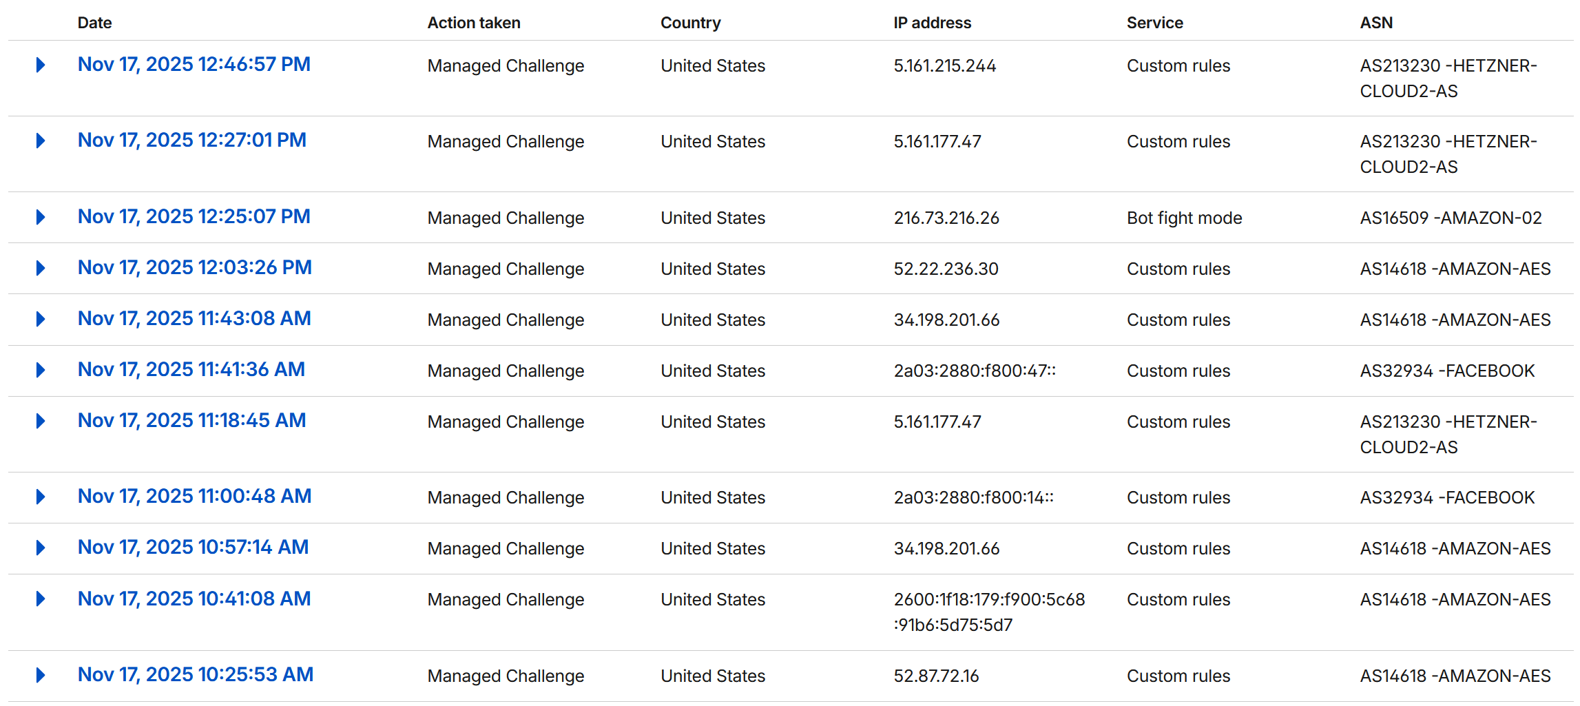1580x706 pixels.
Task: Open the Nov 17, 2025 12:46:57 PM event link
Action: pos(194,64)
